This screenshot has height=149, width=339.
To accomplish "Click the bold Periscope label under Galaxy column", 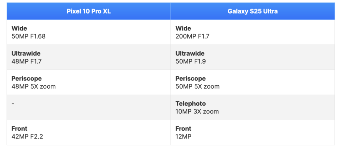I will (x=190, y=78).
